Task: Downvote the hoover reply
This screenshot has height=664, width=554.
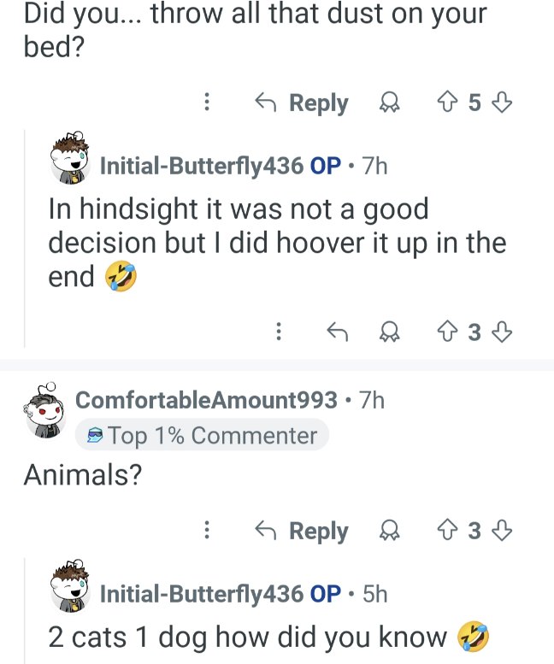Action: click(504, 331)
